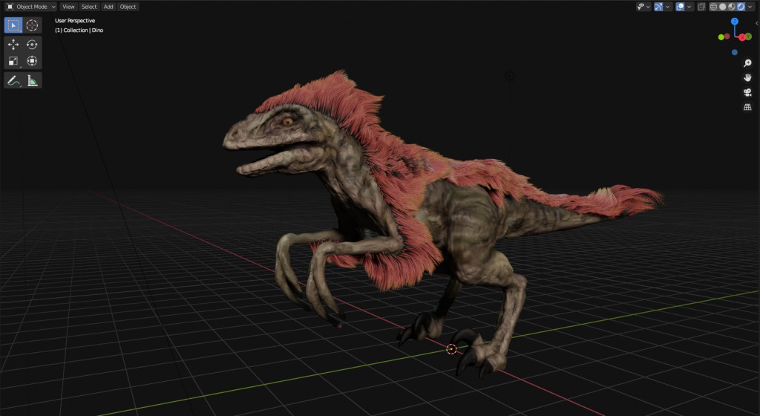Activate the Transform tool

[33, 61]
